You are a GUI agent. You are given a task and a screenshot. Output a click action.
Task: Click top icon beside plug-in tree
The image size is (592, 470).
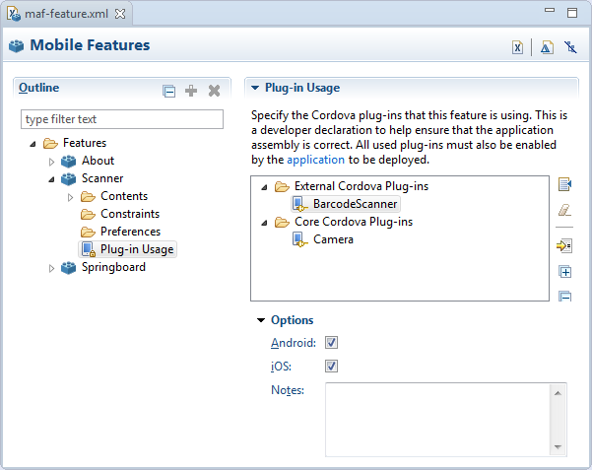tap(565, 184)
